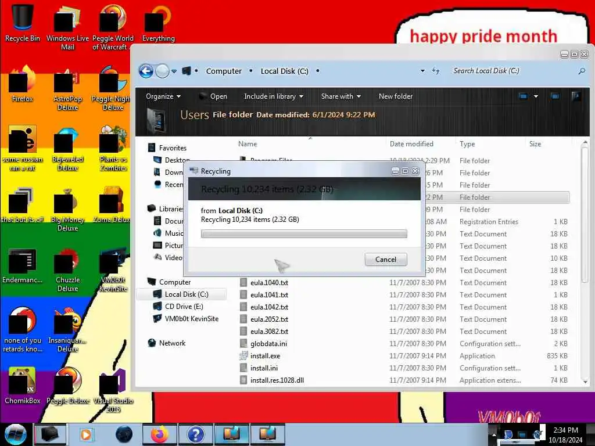Open Visual Studio 2015 desktop shortcut
This screenshot has width=595, height=446.
[113, 390]
